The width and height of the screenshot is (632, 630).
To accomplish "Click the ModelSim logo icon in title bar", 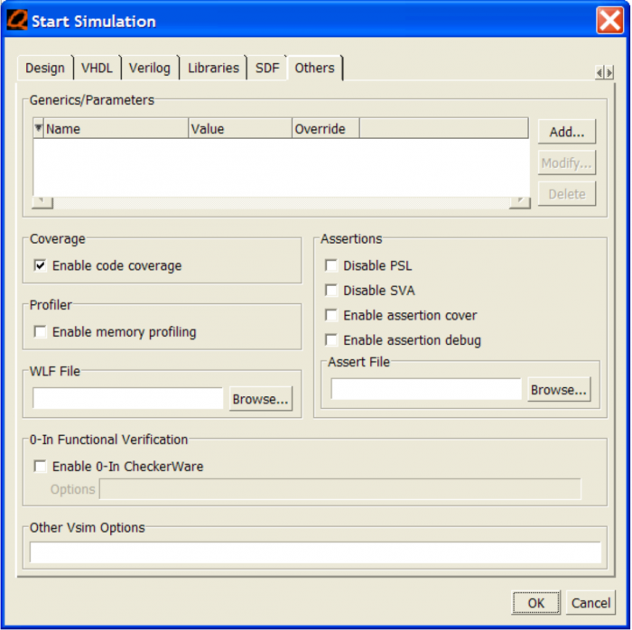I will coord(17,20).
